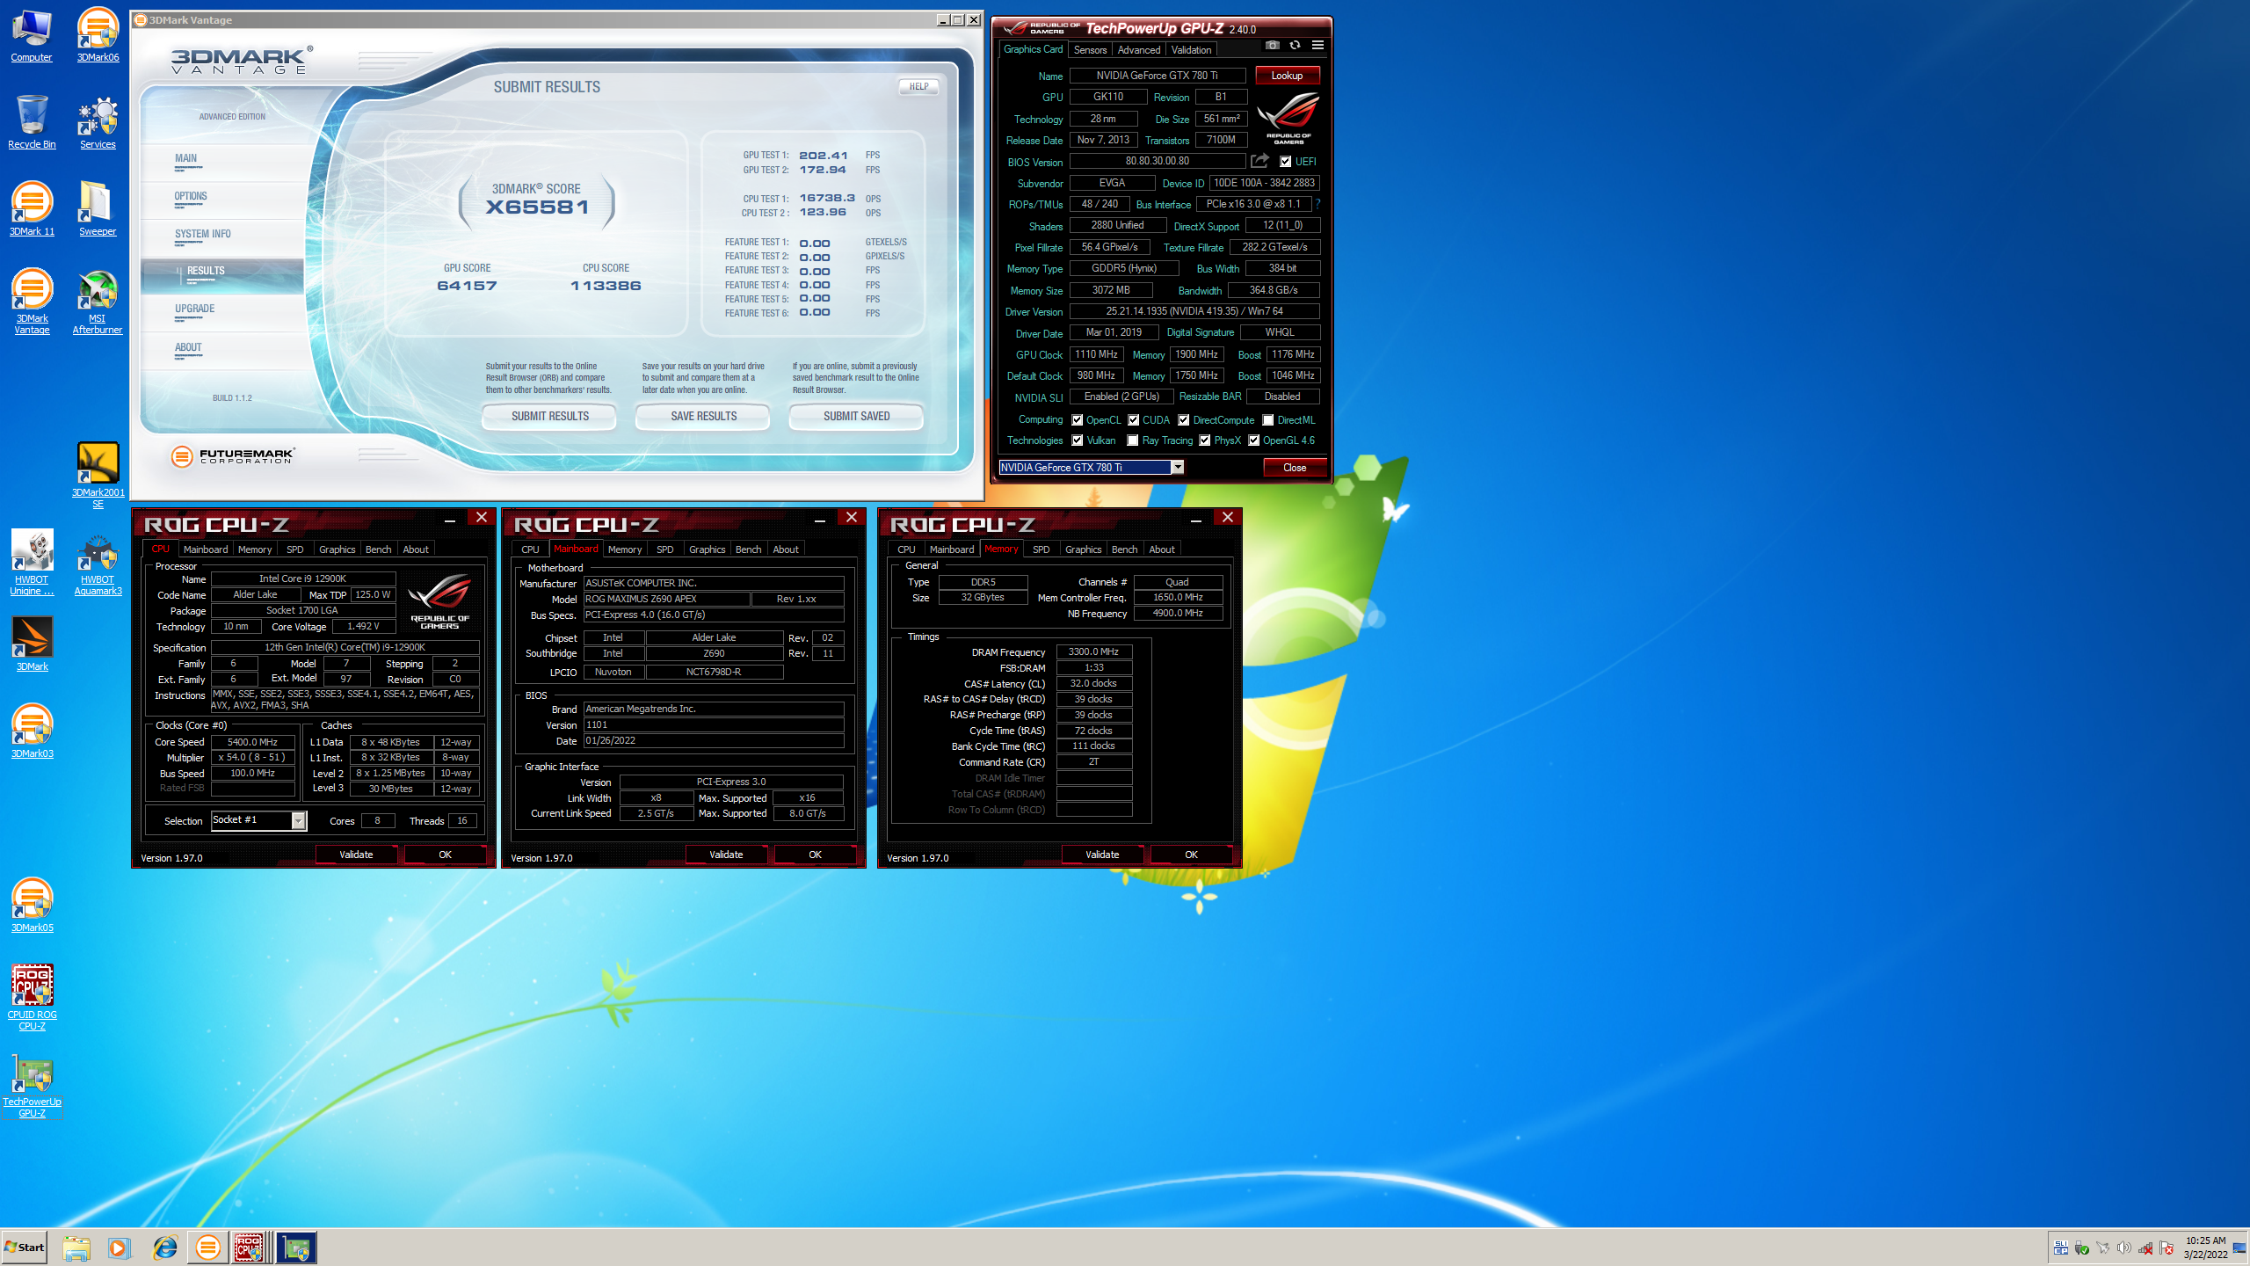Toggle the PhysX checkbox
2250x1266 pixels.
point(1205,440)
